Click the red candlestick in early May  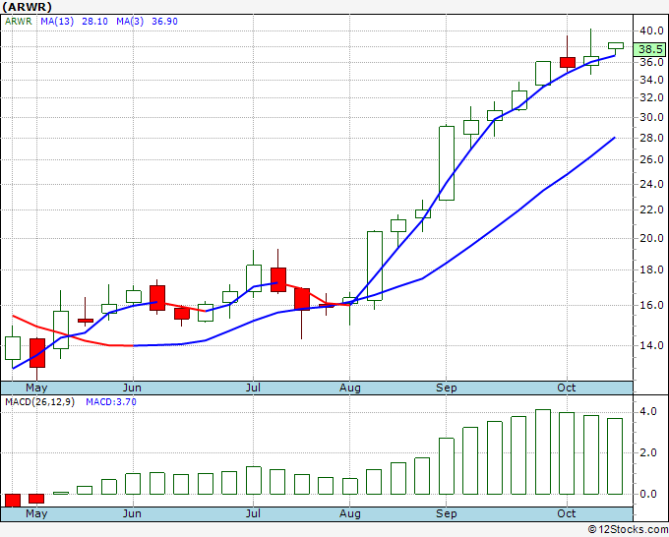pyautogui.click(x=37, y=353)
